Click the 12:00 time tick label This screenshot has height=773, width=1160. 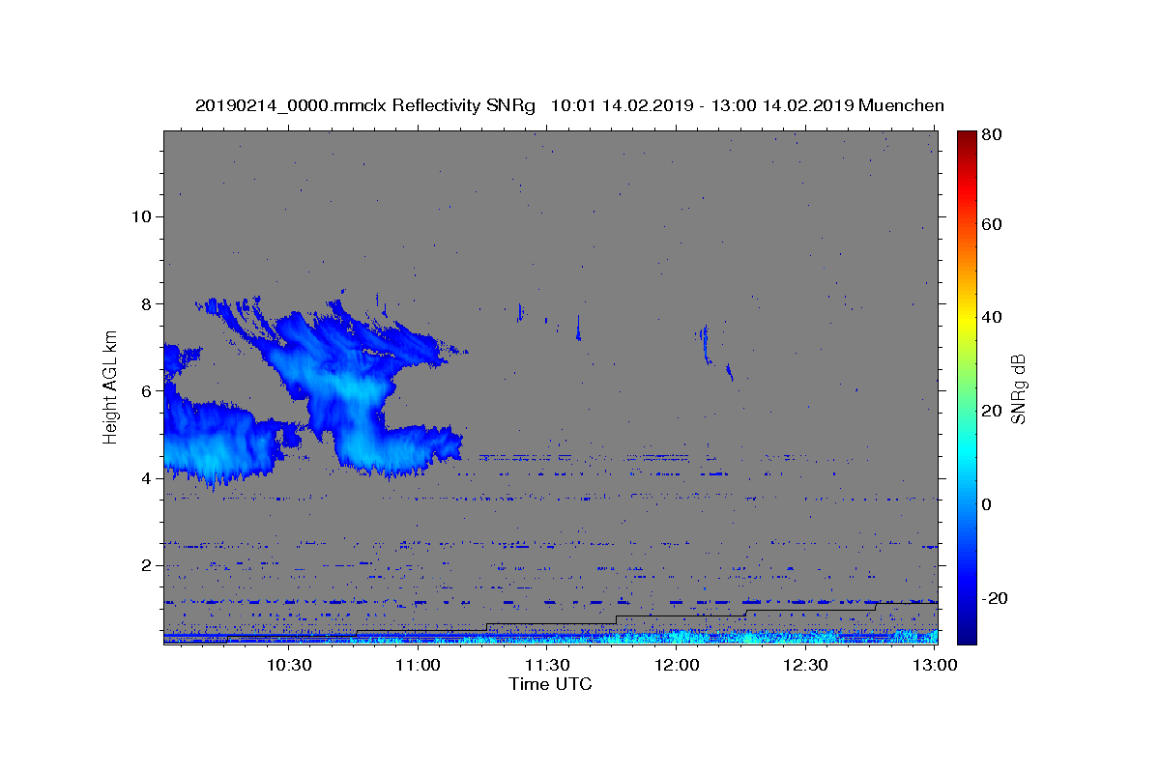point(677,666)
